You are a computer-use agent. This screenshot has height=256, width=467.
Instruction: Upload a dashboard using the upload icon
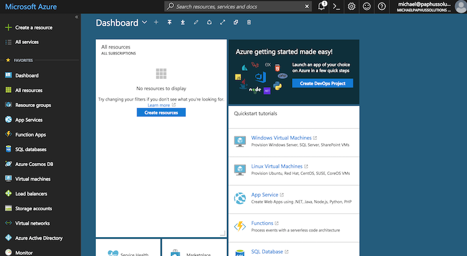pyautogui.click(x=169, y=22)
